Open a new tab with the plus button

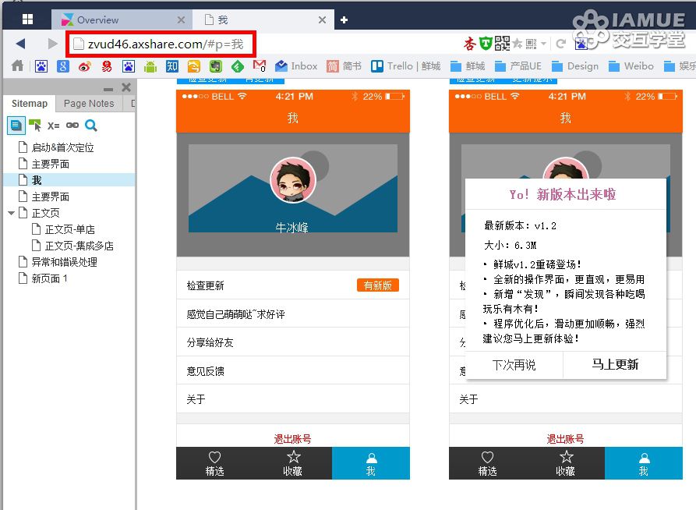tap(344, 20)
